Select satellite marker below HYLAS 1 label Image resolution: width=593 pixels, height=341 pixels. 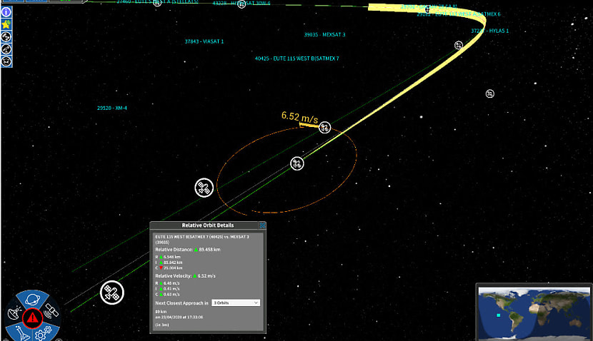pyautogui.click(x=459, y=46)
